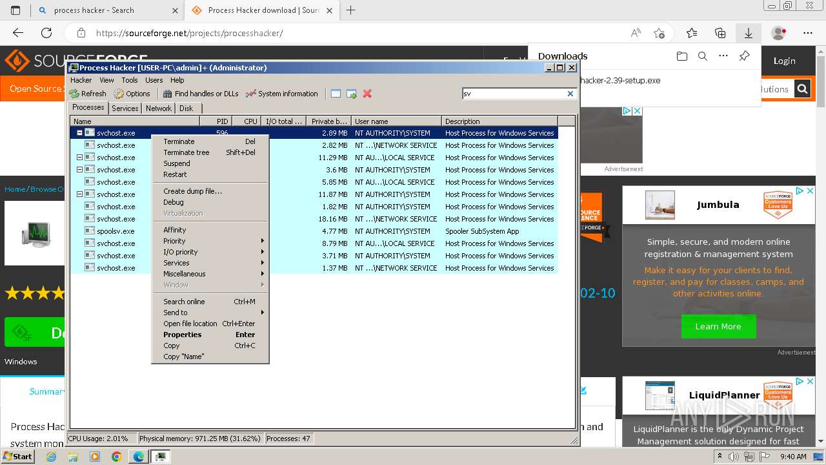Toggle the Edge Downloads toolbar button
The image size is (826, 465).
pos(749,33)
